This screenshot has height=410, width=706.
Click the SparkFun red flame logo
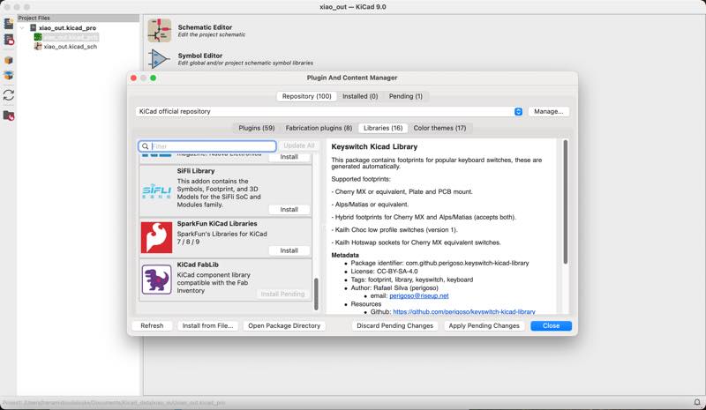(156, 237)
